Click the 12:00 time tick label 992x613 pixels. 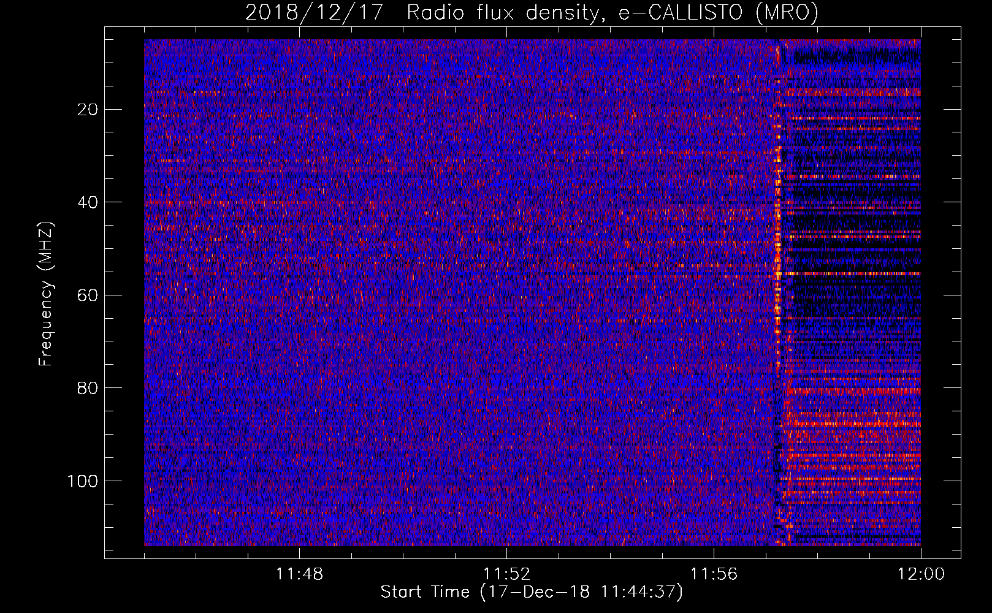921,574
